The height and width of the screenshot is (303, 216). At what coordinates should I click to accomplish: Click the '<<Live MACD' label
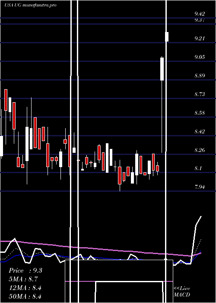point(182,292)
